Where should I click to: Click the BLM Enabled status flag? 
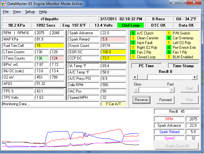182,57
